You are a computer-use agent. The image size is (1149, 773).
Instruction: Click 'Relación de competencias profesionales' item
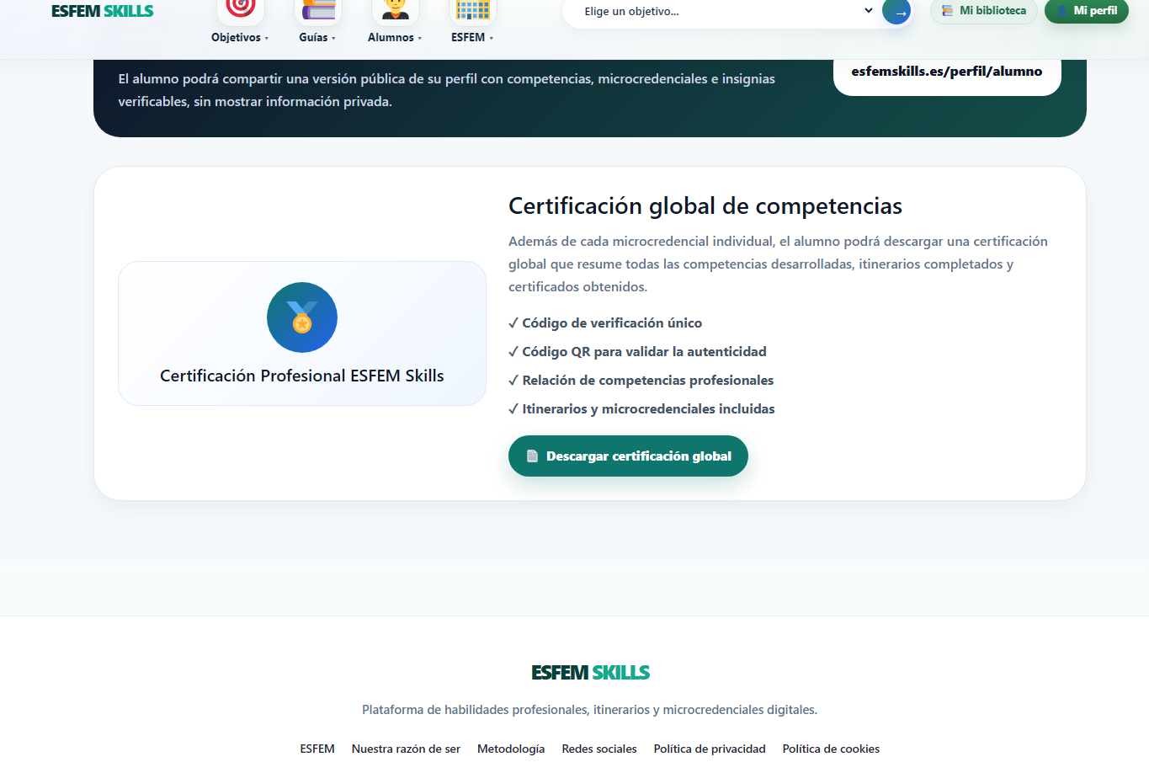[641, 381]
